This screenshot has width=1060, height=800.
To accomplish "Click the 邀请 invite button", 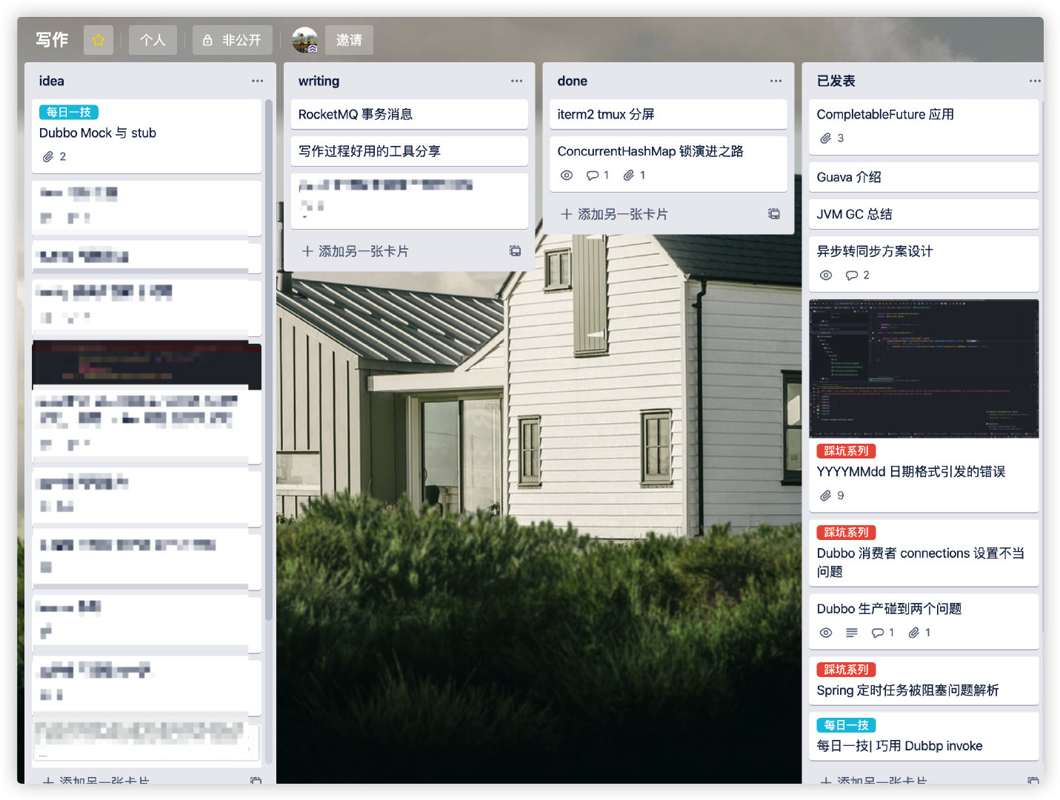I will 349,40.
